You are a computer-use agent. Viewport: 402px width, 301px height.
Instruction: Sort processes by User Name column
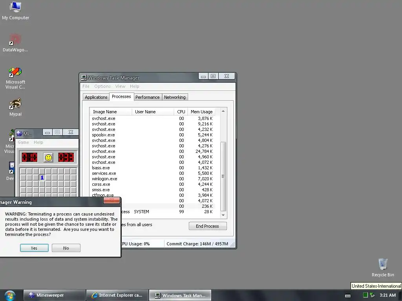click(153, 112)
